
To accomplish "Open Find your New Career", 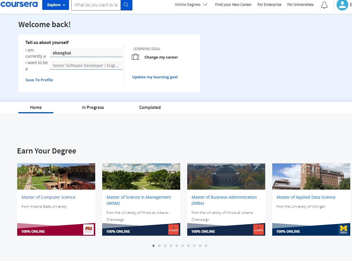I will tap(233, 5).
